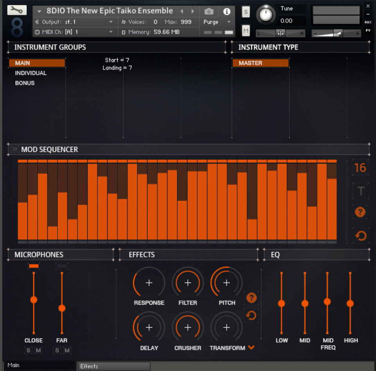Open the wrench instrument edit icon

click(17, 10)
